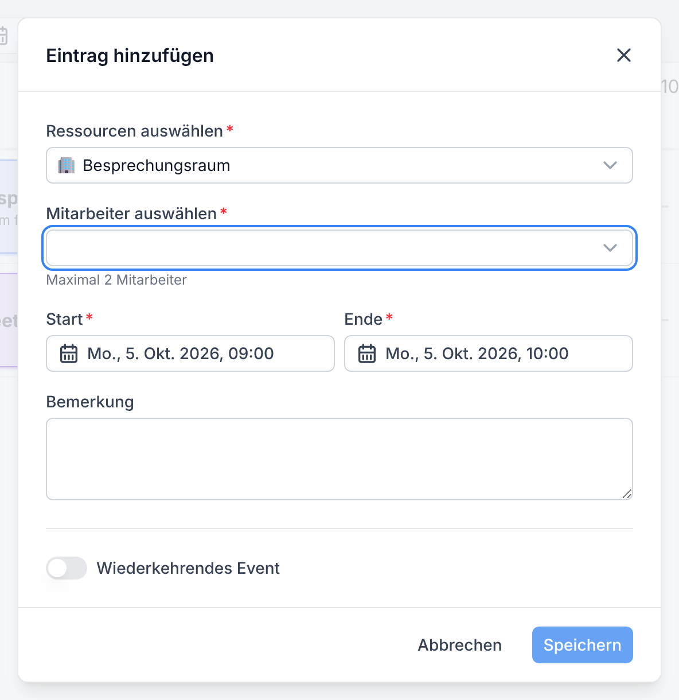The image size is (679, 700).
Task: Open the Ressourcen auswählen dropdown
Action: point(339,165)
